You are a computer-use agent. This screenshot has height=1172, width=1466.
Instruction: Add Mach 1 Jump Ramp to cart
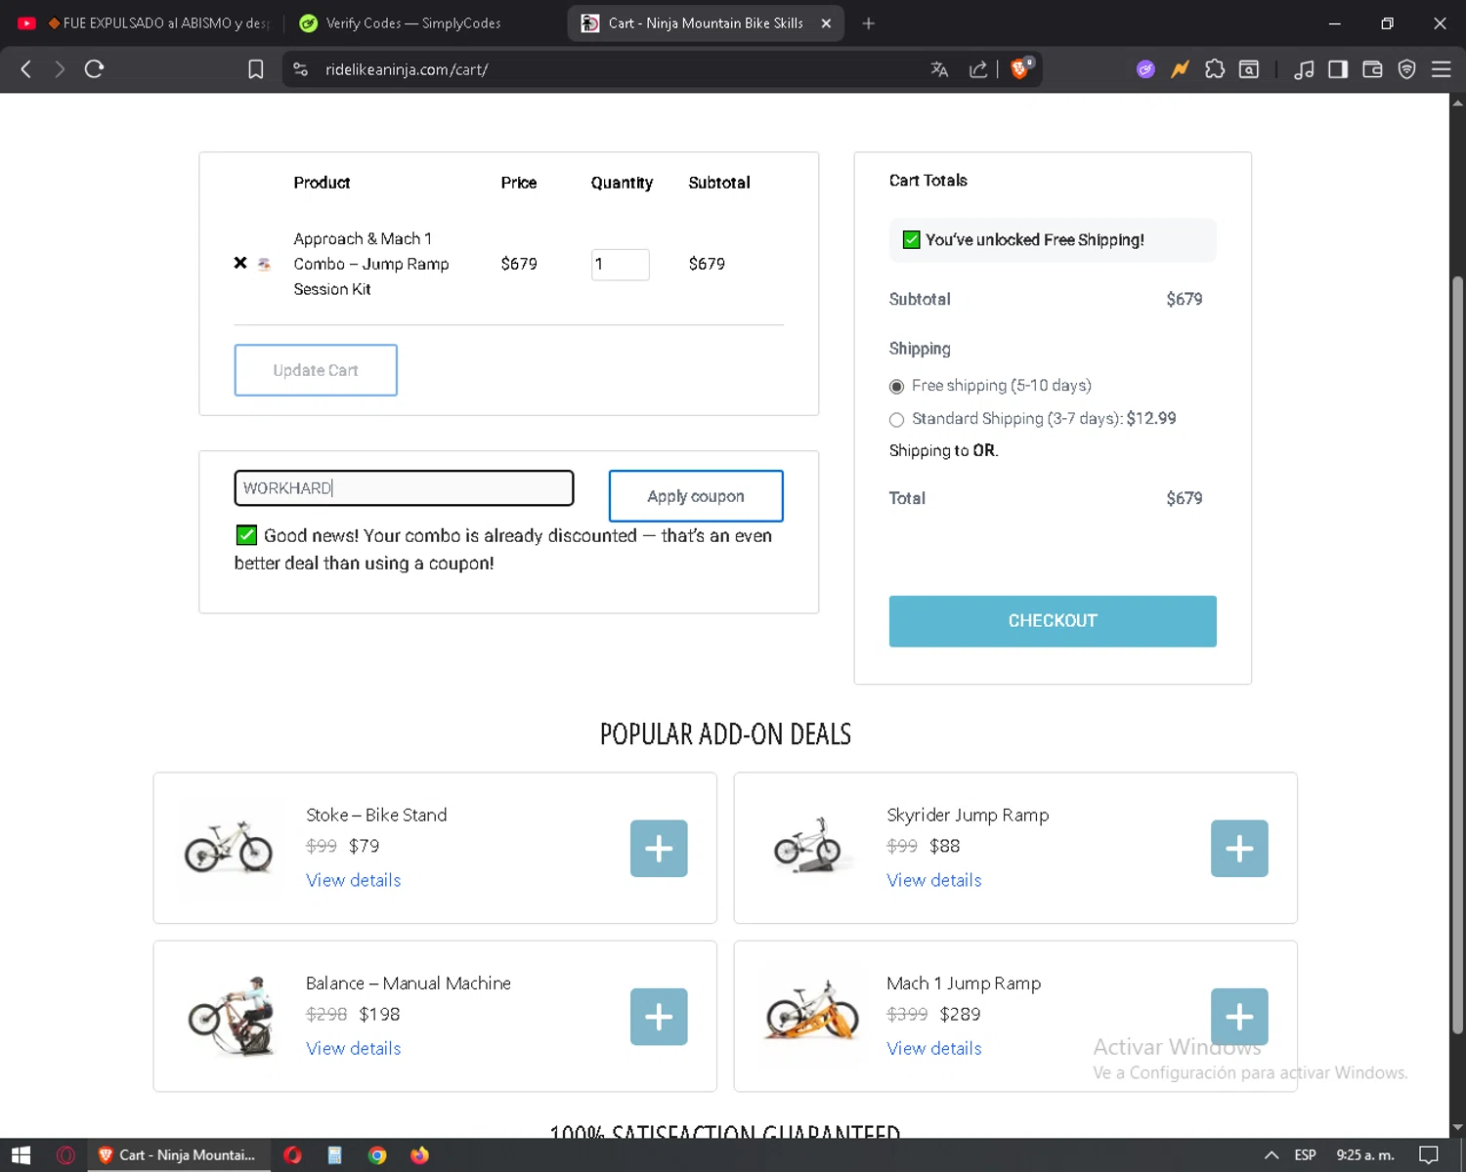click(1239, 1017)
